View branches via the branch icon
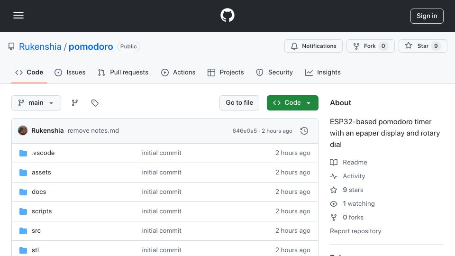Viewport: 455px width, 256px height. (x=74, y=103)
